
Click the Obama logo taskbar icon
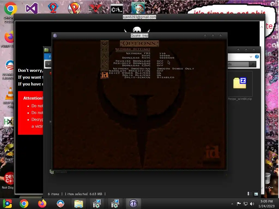[x=60, y=204]
